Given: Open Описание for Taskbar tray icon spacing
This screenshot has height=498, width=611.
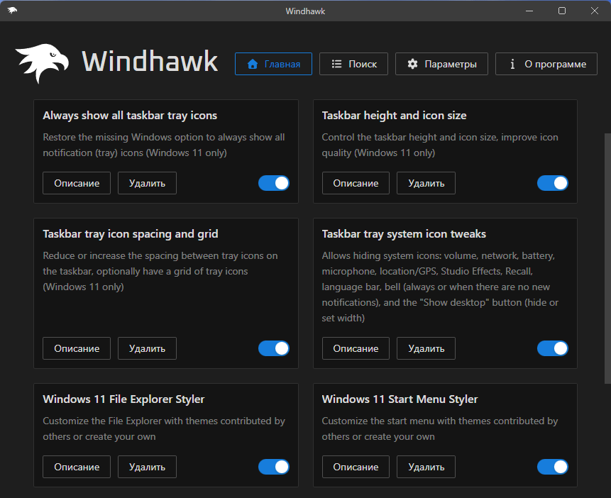Looking at the screenshot, I should point(77,348).
